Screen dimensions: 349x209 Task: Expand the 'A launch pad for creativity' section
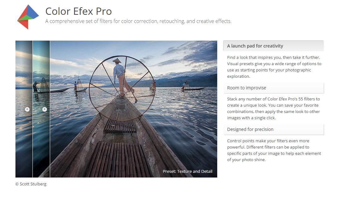click(273, 46)
